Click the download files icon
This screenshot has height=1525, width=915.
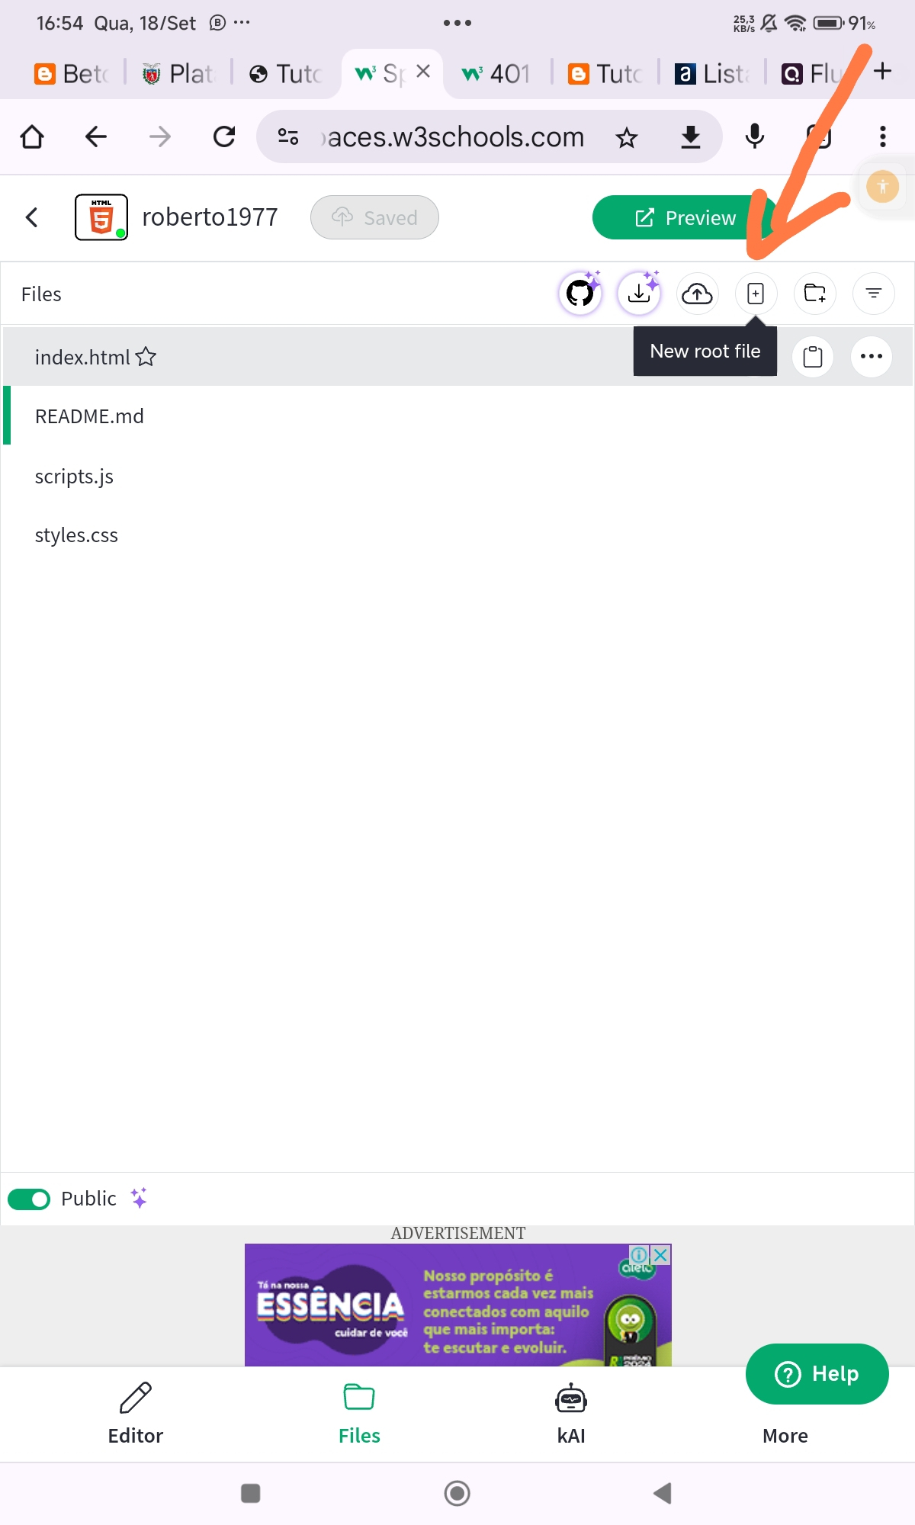639,294
